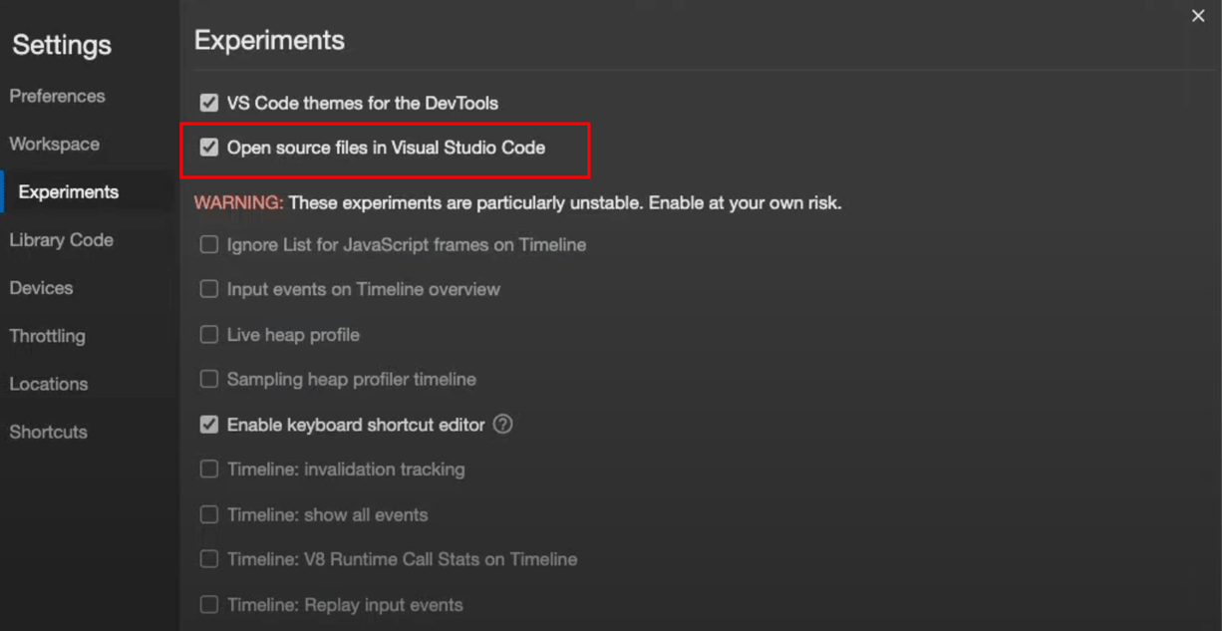1222x631 pixels.
Task: Enable Timeline: V8 Runtime Call Stats on Timeline
Action: 209,559
